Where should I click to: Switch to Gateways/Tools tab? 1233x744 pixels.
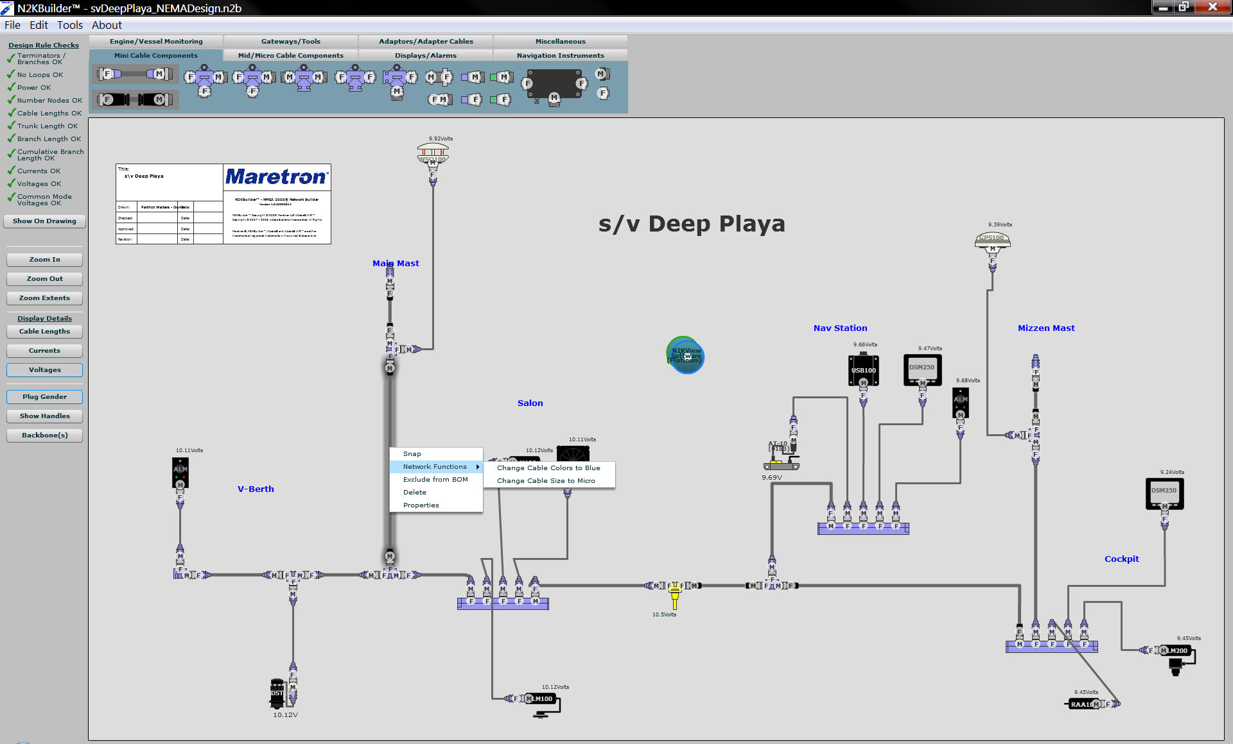(x=291, y=42)
